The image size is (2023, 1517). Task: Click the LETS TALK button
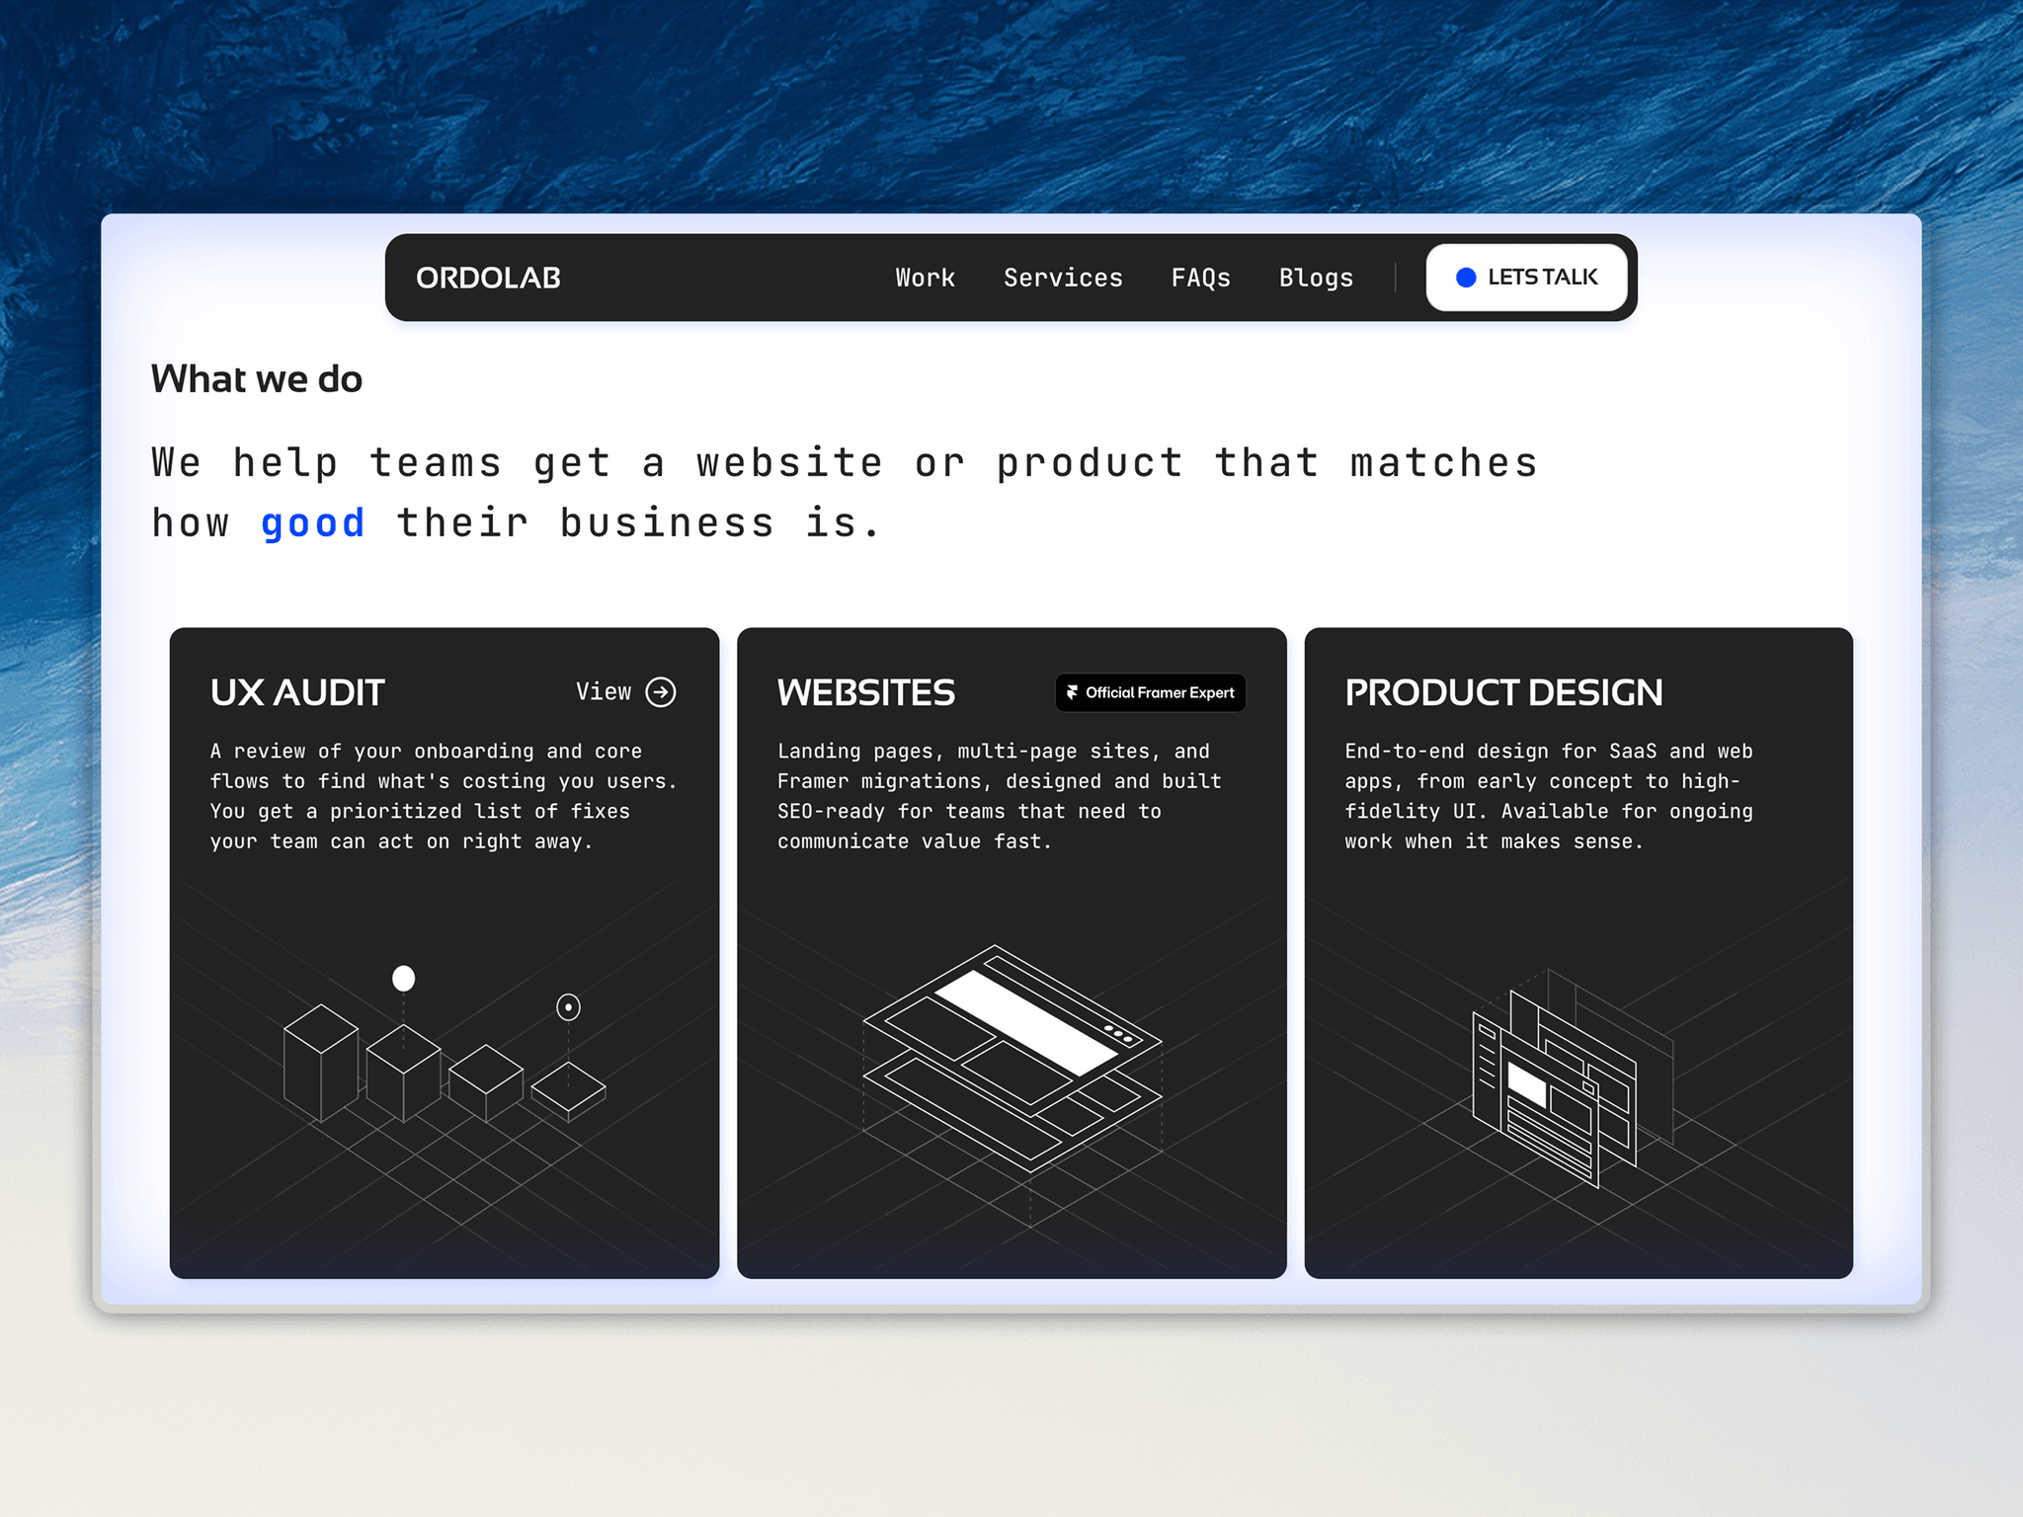pos(1526,278)
